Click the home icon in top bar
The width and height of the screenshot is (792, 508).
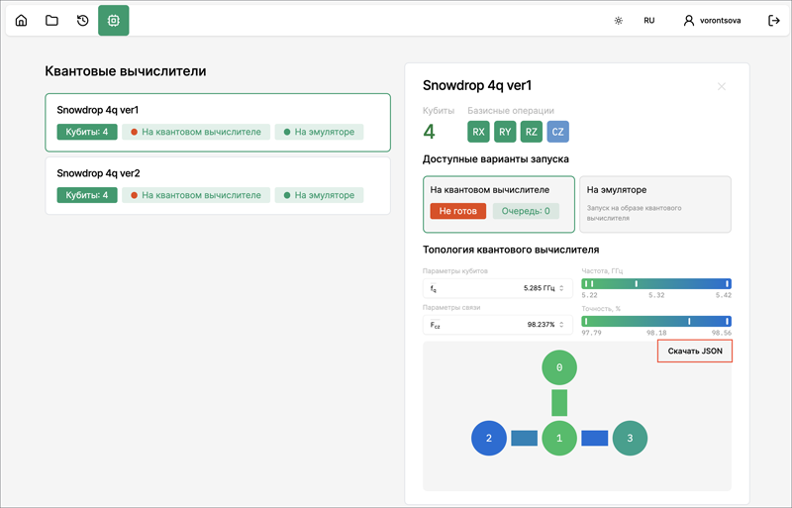point(22,21)
